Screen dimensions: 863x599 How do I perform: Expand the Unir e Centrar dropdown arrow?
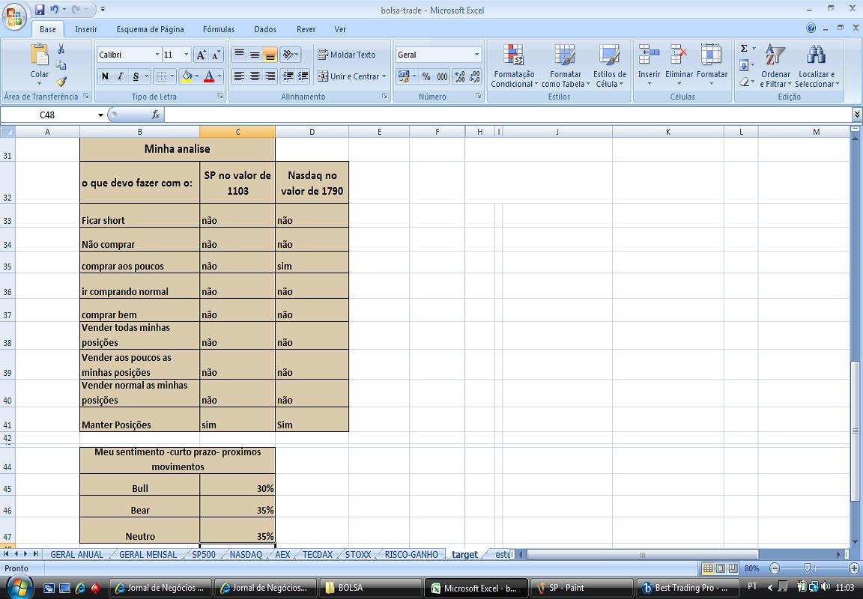click(384, 76)
